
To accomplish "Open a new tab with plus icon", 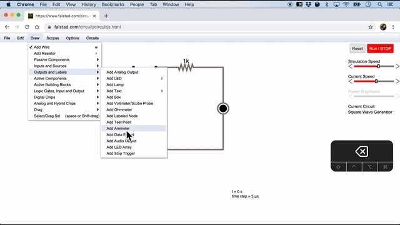I will point(106,16).
